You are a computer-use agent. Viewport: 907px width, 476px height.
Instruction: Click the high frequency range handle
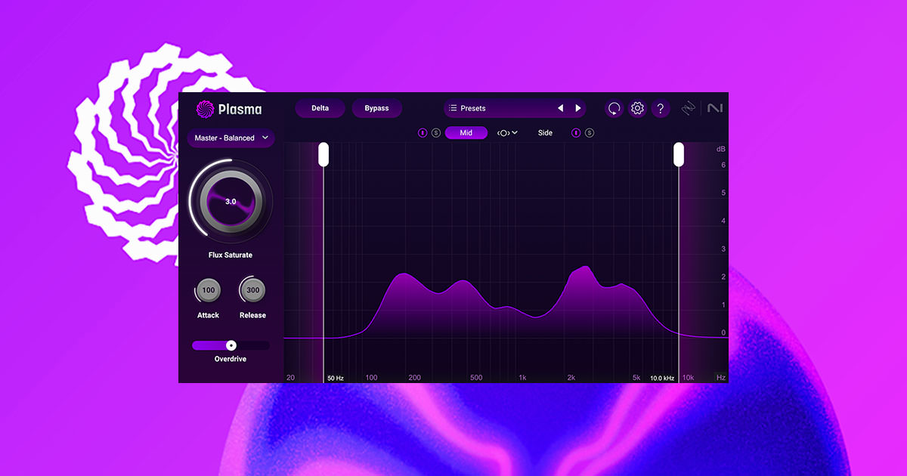[x=679, y=154]
